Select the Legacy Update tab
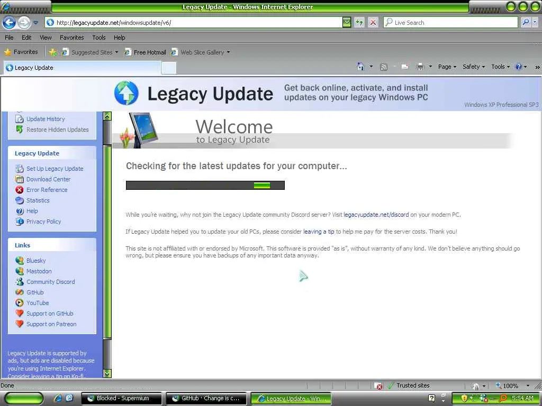 (x=82, y=68)
